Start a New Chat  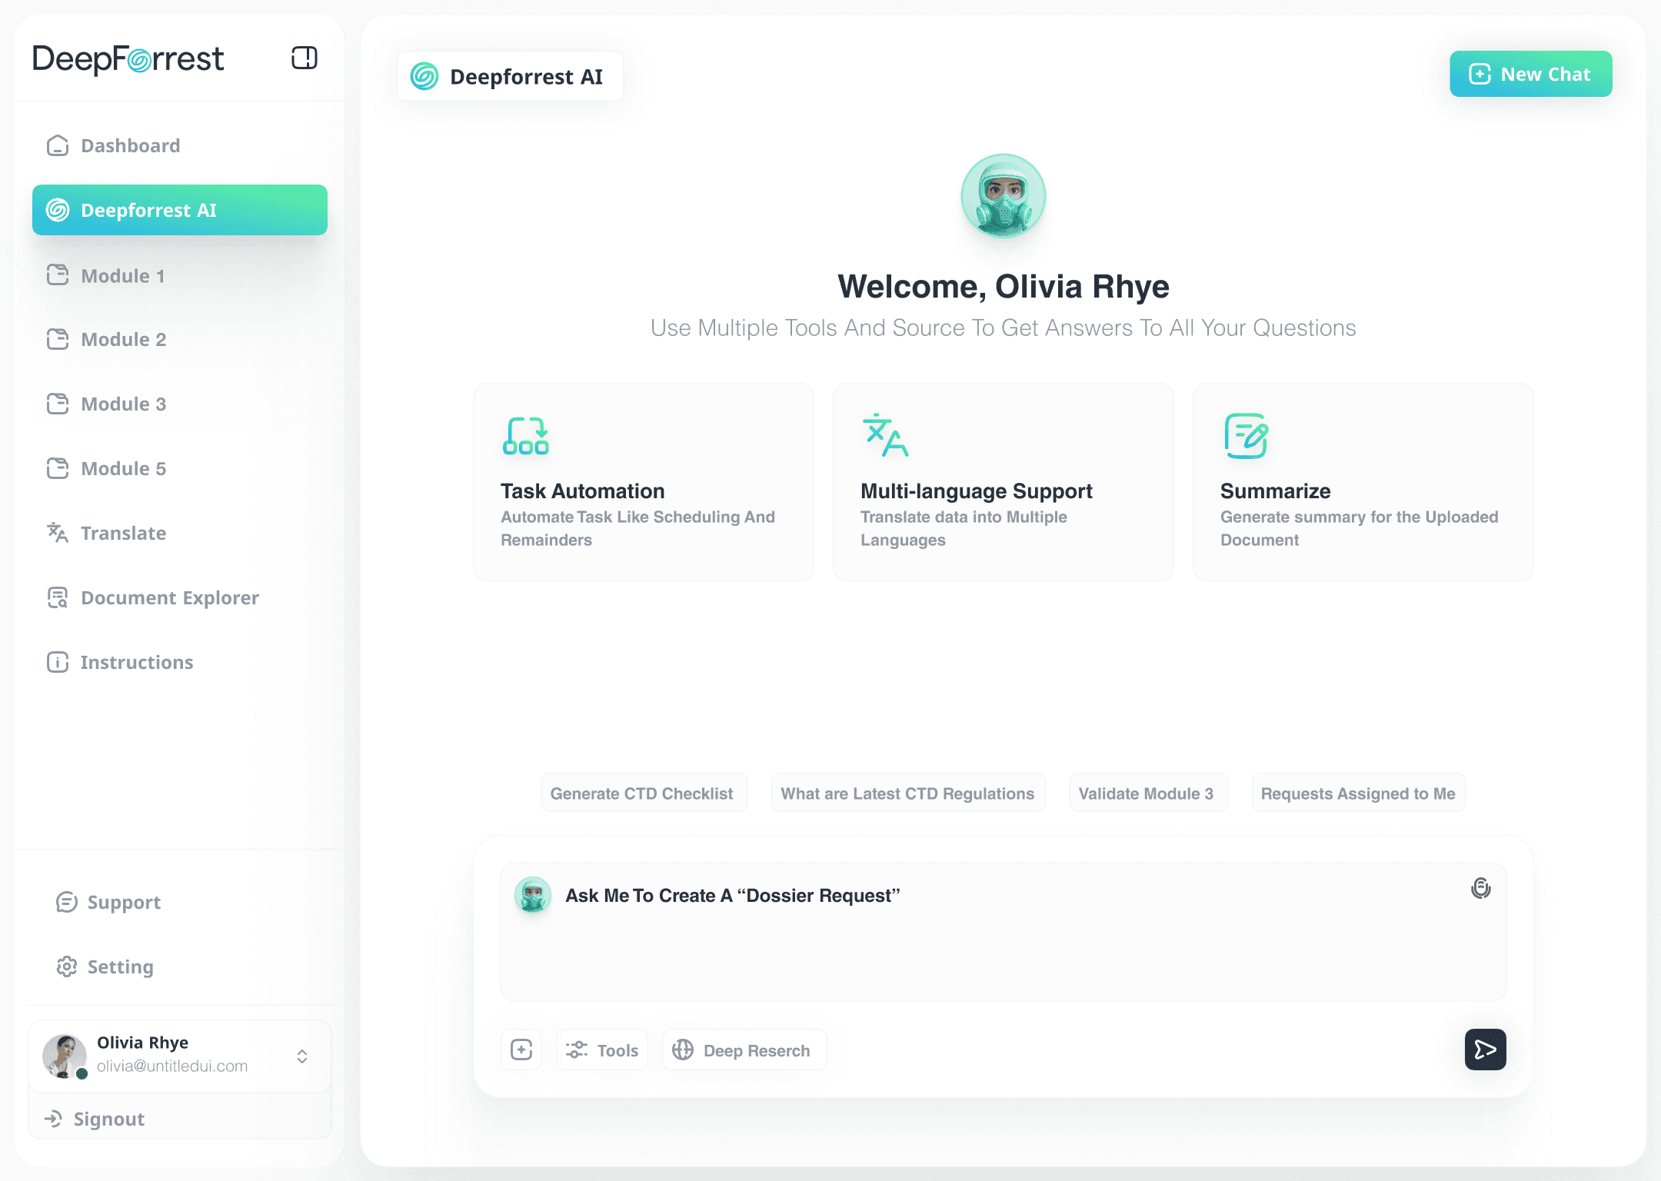tap(1530, 74)
